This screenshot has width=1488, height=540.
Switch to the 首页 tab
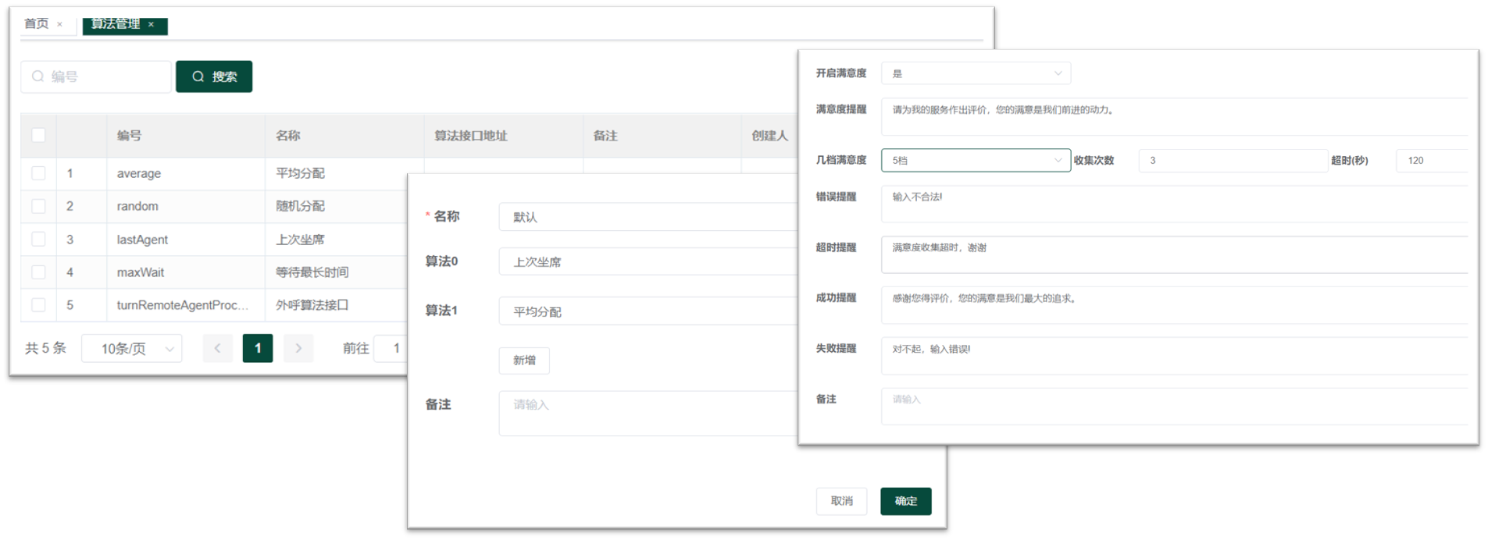pos(36,24)
